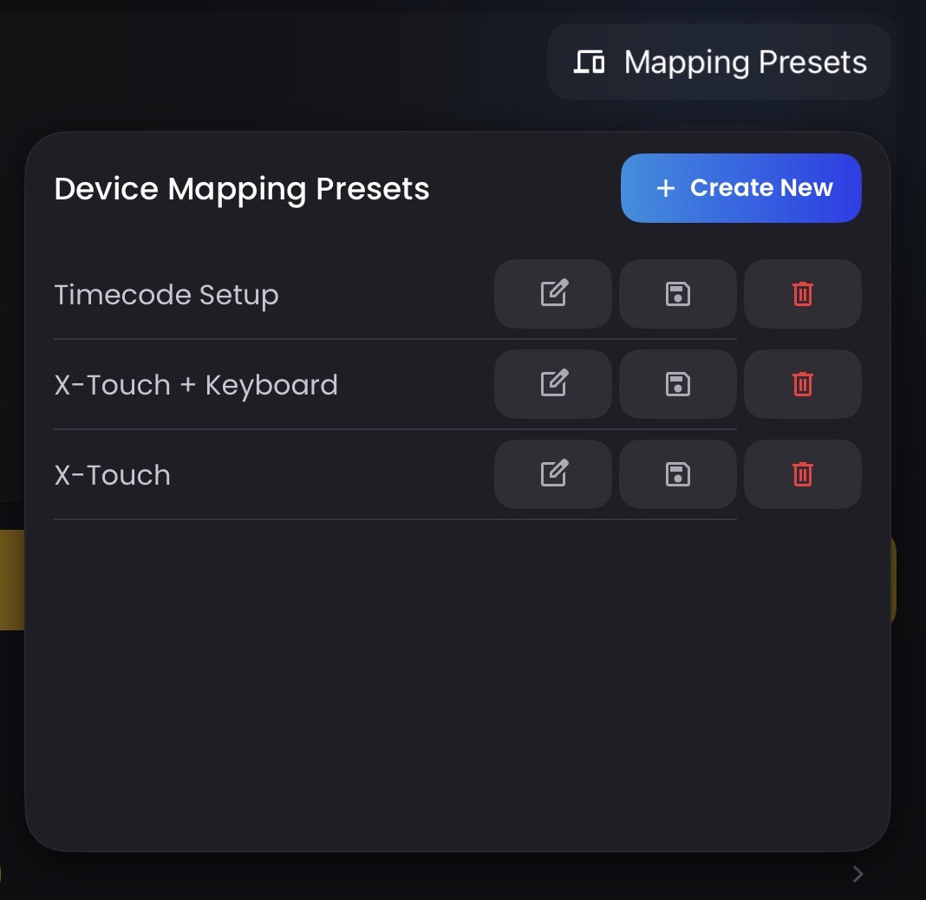This screenshot has width=926, height=900.
Task: Delete the X-Touch + Keyboard preset
Action: click(802, 384)
